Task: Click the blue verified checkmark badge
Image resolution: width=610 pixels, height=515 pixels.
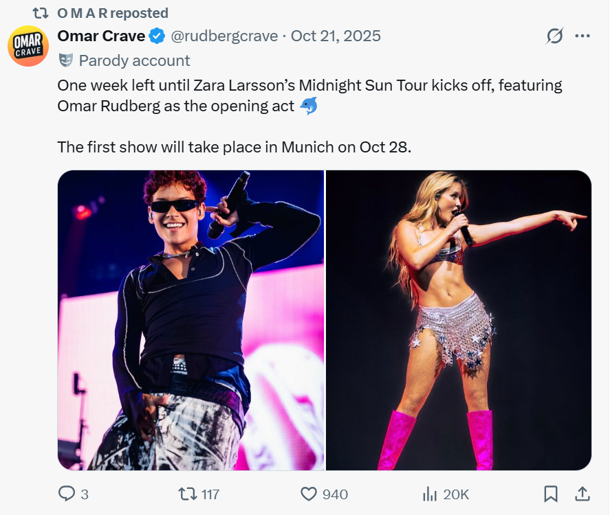Action: tap(157, 36)
